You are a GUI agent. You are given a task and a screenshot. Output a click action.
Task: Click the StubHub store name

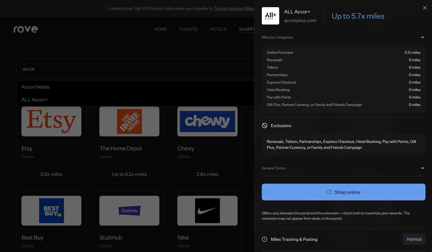111,238
